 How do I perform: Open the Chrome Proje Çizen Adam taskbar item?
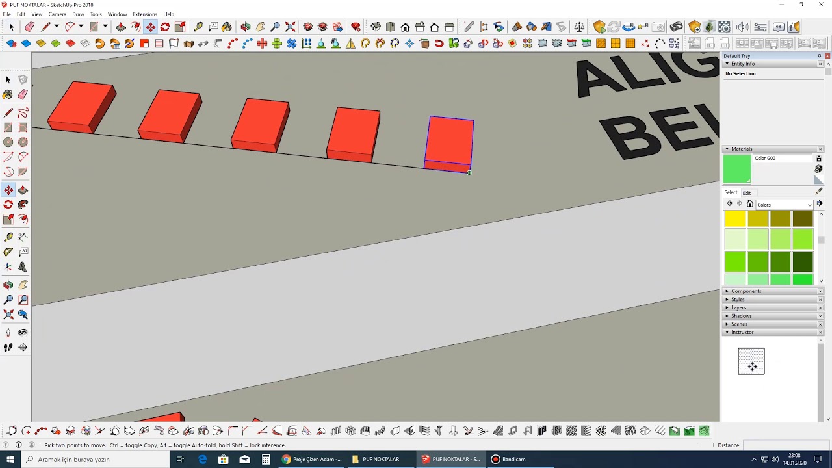click(312, 460)
